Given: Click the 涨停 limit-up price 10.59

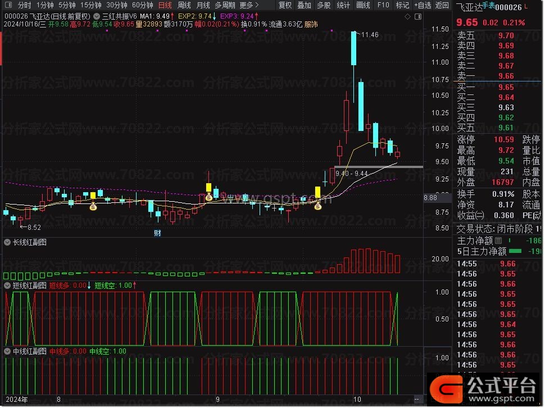Looking at the screenshot, I should pos(504,139).
